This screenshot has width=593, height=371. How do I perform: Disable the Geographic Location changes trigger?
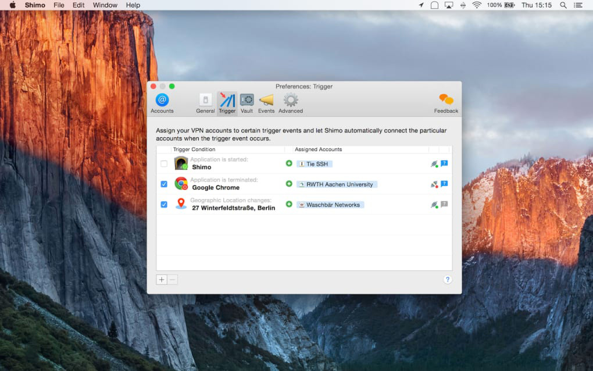pos(164,205)
